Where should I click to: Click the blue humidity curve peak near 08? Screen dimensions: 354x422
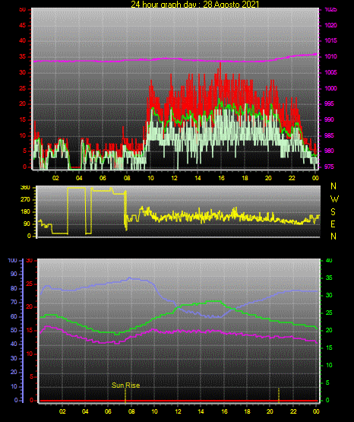click(x=130, y=278)
